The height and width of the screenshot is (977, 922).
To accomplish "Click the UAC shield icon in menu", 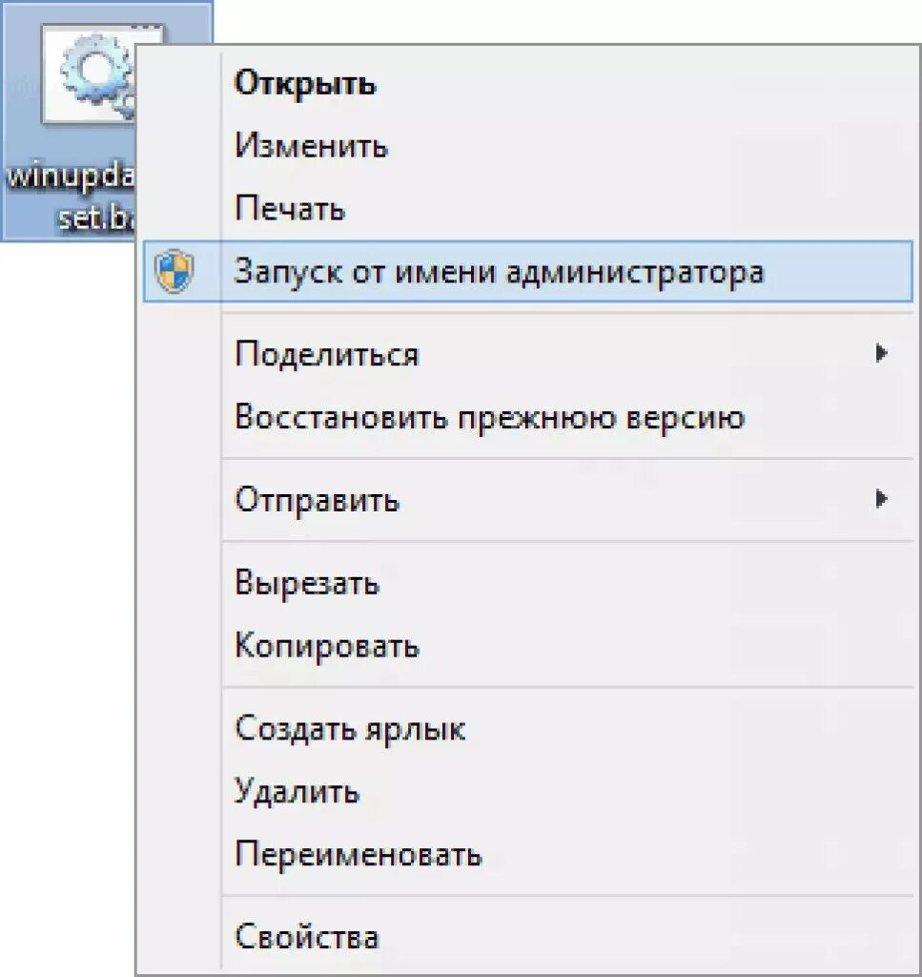I will [174, 271].
